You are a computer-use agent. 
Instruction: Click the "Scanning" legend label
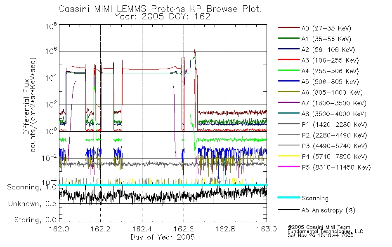point(315,198)
